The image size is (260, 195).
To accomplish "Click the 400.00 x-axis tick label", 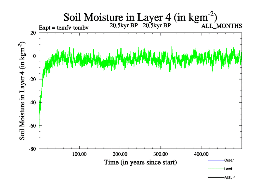I will pos(201,154).
